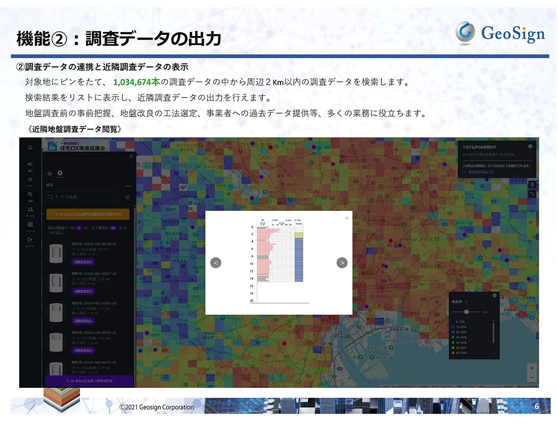Adjust the 改良率 opacity slider handle

[x=466, y=312]
